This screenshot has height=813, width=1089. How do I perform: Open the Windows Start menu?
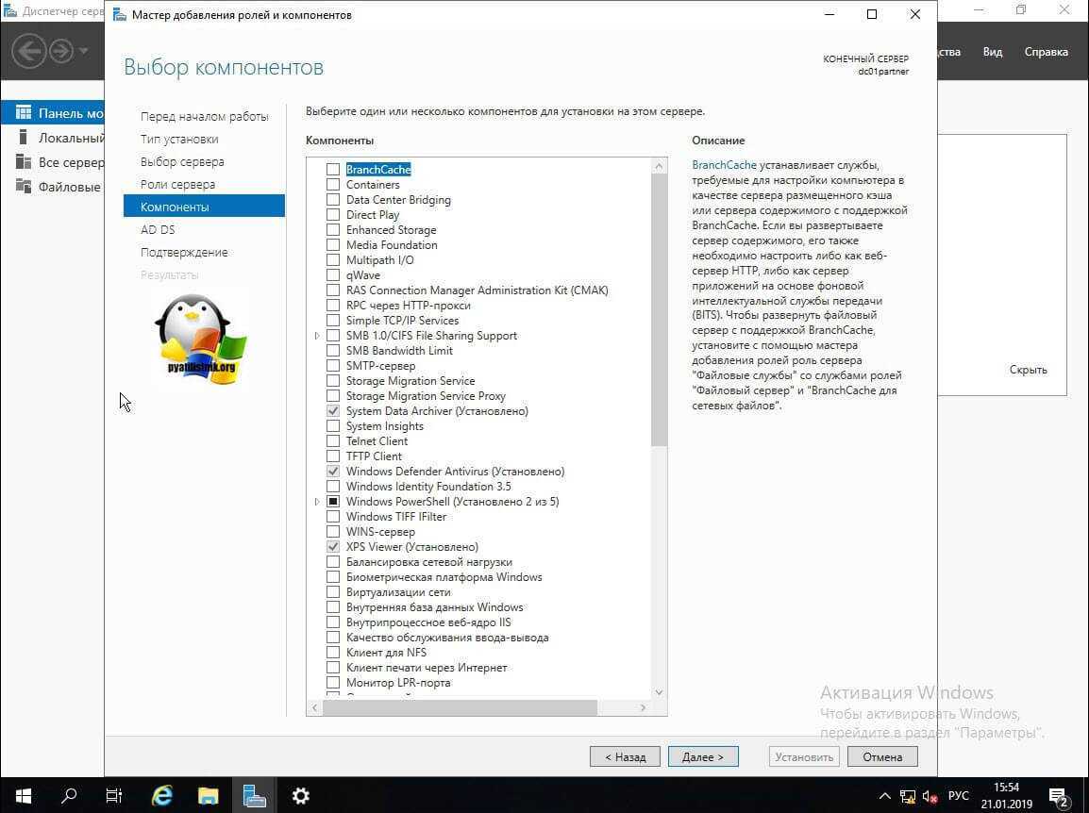tap(23, 796)
